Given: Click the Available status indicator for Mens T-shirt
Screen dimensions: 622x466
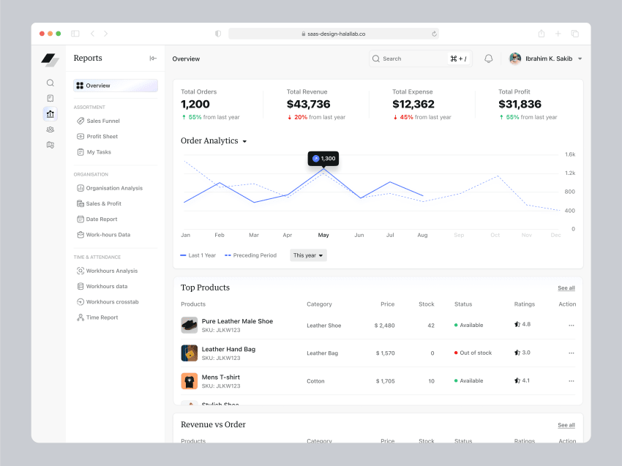Looking at the screenshot, I should (x=468, y=380).
